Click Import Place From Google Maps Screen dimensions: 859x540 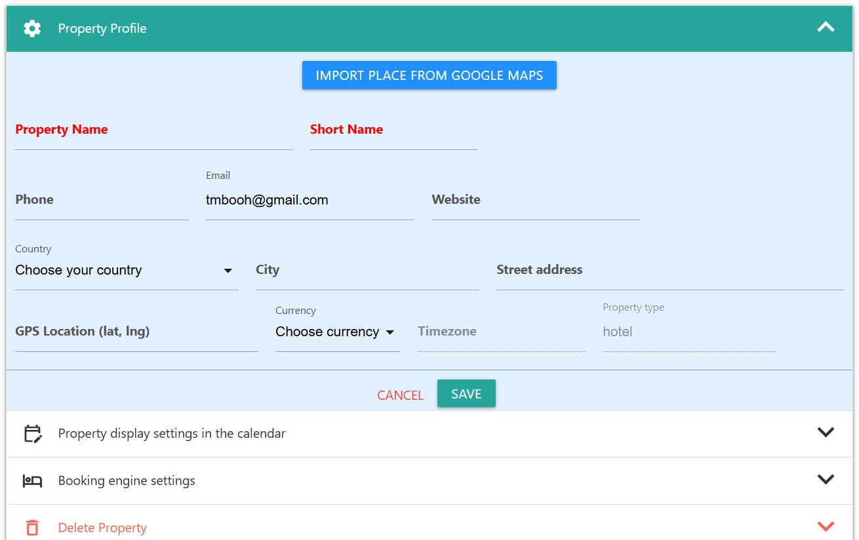(x=429, y=75)
